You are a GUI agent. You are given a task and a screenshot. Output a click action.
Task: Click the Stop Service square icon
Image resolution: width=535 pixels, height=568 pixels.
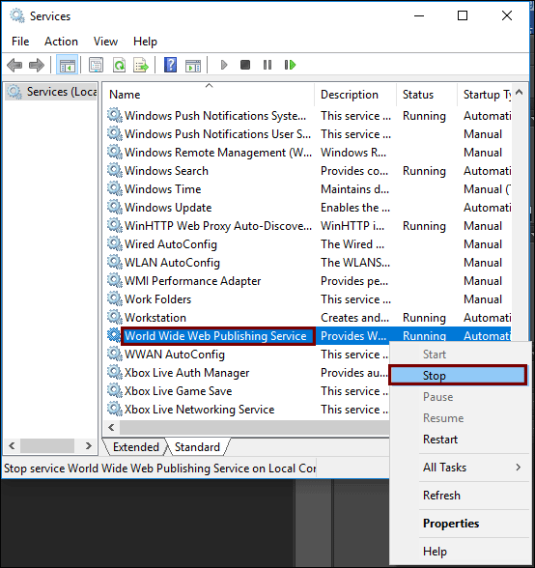click(245, 65)
